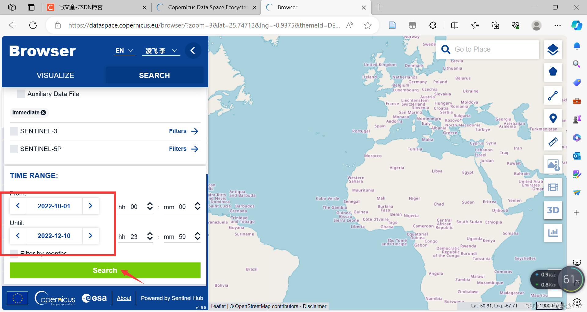Viewport: 587px width, 312px height.
Task: Activate the line drawing tool
Action: click(x=553, y=95)
